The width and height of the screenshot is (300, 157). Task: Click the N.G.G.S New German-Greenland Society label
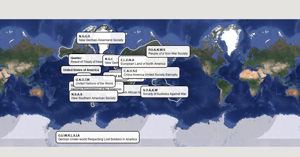[x=101, y=38]
